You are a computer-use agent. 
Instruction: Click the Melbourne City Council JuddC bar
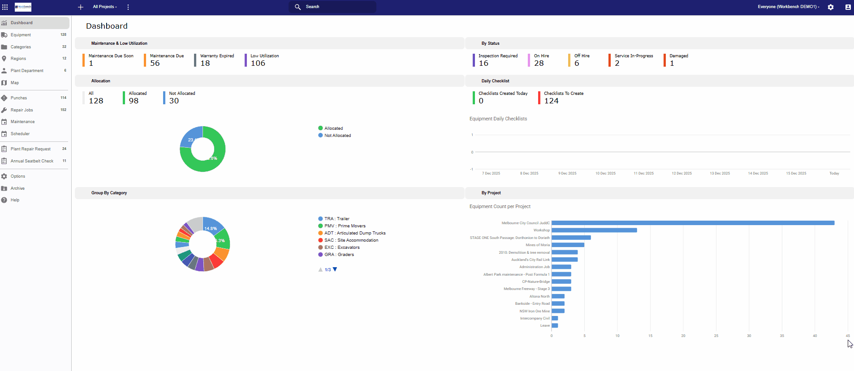pyautogui.click(x=693, y=223)
